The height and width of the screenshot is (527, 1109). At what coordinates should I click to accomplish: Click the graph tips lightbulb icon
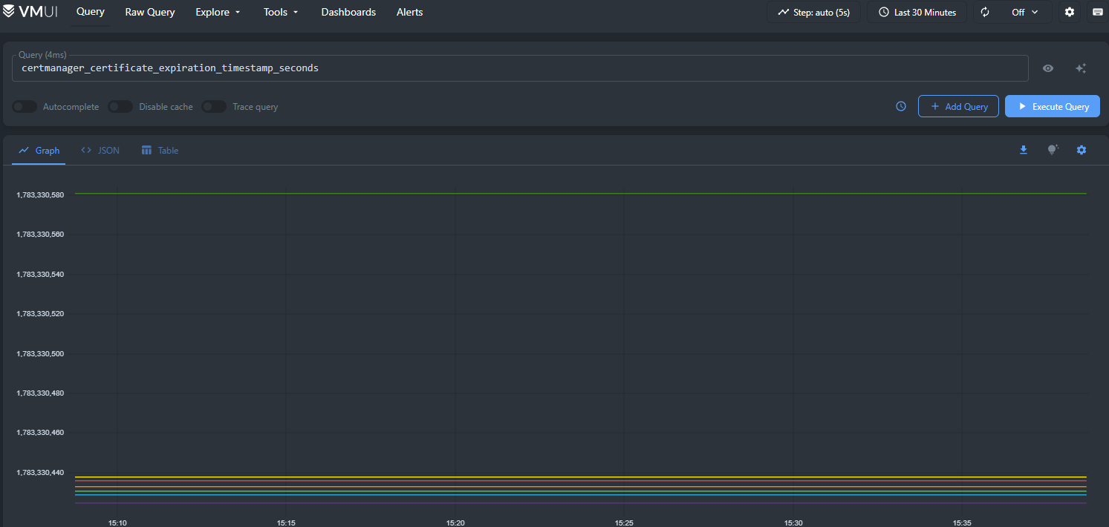pos(1053,150)
